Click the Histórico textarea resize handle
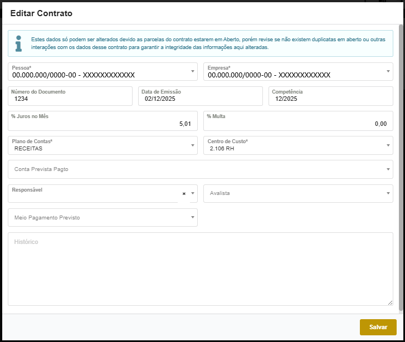 (390, 303)
